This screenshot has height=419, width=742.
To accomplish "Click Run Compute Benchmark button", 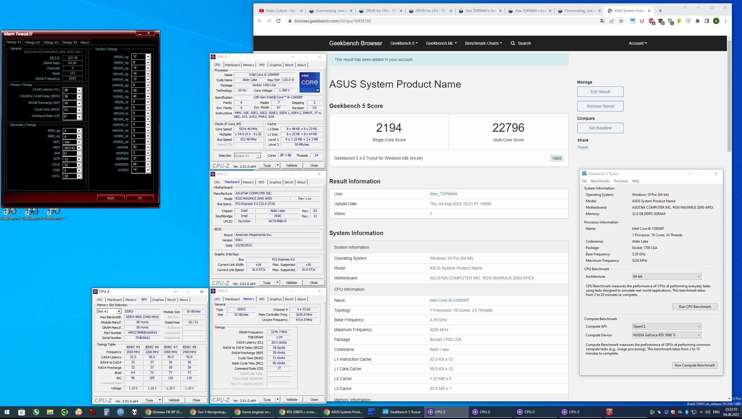I will (695, 365).
